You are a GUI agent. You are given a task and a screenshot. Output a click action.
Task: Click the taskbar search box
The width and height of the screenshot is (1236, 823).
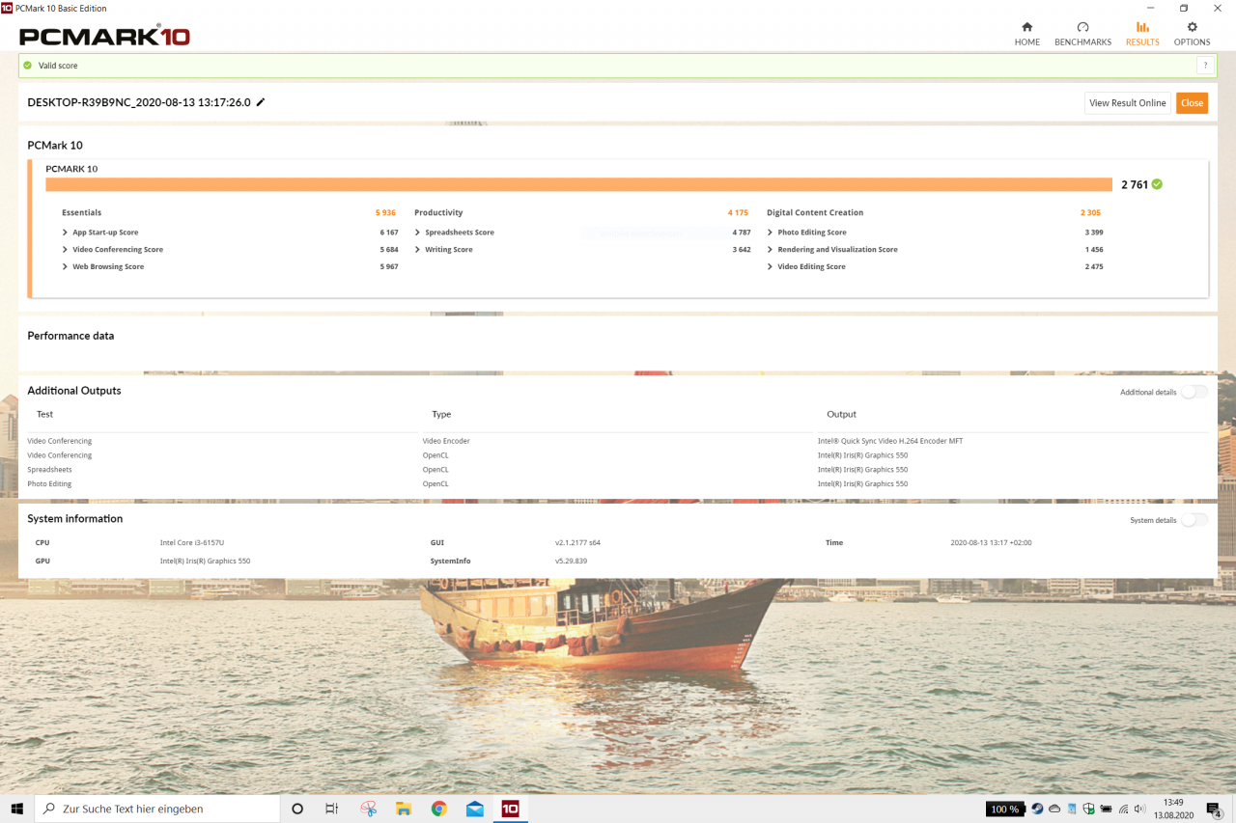157,809
